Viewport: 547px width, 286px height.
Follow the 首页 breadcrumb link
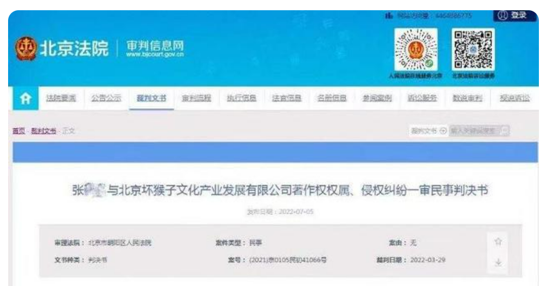coord(19,131)
